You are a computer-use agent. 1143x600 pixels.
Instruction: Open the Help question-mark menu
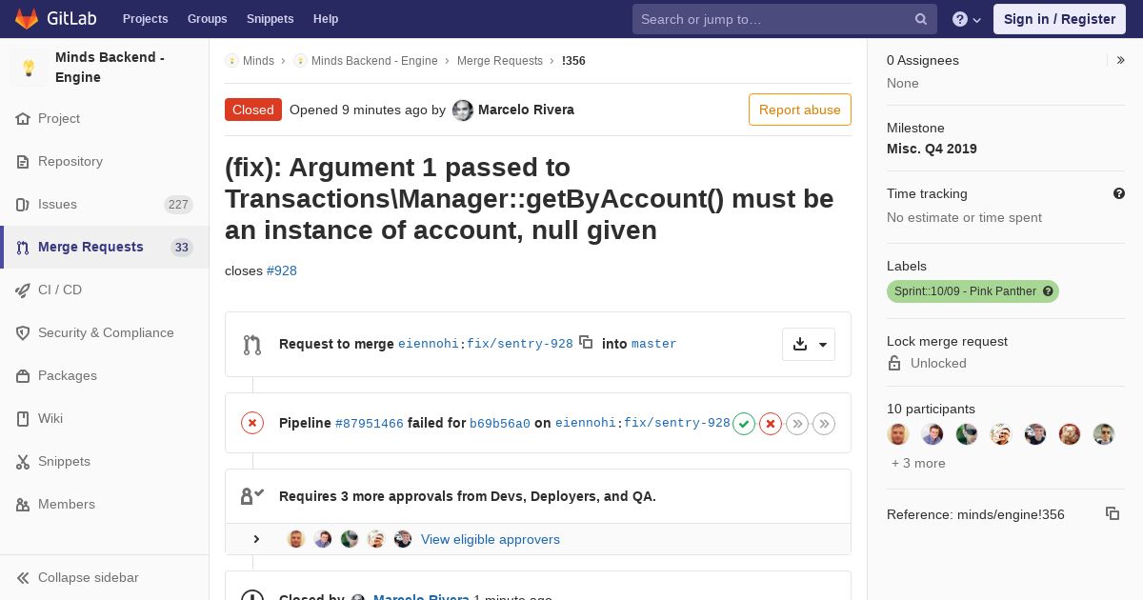tap(967, 19)
